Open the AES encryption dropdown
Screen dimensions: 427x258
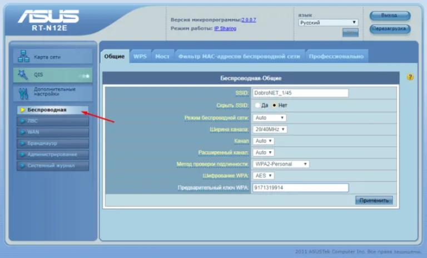[263, 176]
